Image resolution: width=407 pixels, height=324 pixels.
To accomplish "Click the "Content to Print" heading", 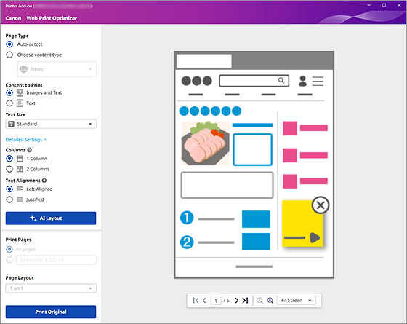I will [24, 85].
